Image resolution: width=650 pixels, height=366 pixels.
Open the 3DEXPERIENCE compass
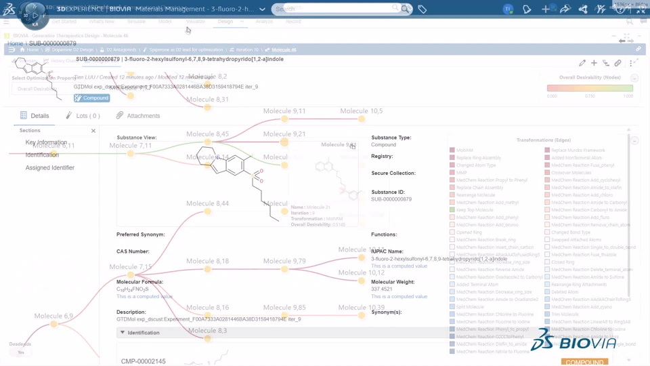(35, 16)
